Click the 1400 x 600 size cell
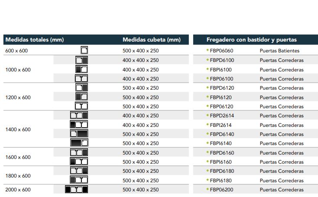Viewport: 318px width, 197px height. point(18,129)
